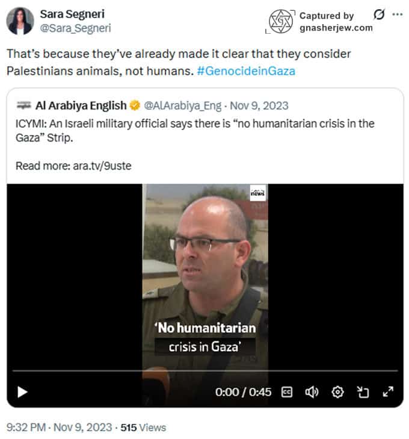This screenshot has width=409, height=439.
Task: Click the verified gold badge icon
Action: click(x=135, y=105)
